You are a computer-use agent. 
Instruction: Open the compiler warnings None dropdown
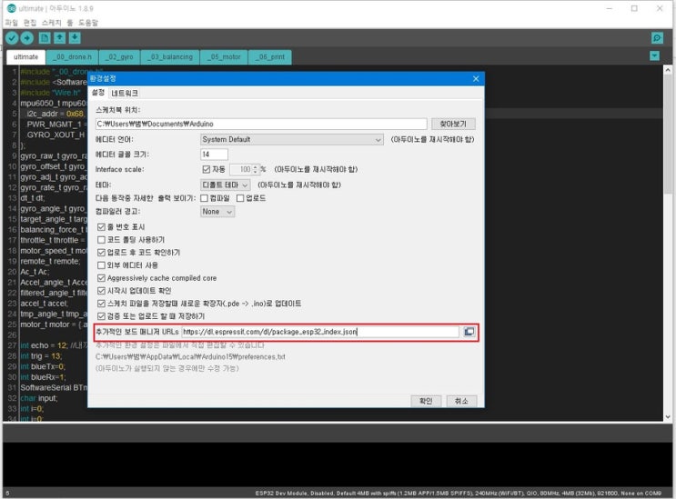(217, 212)
